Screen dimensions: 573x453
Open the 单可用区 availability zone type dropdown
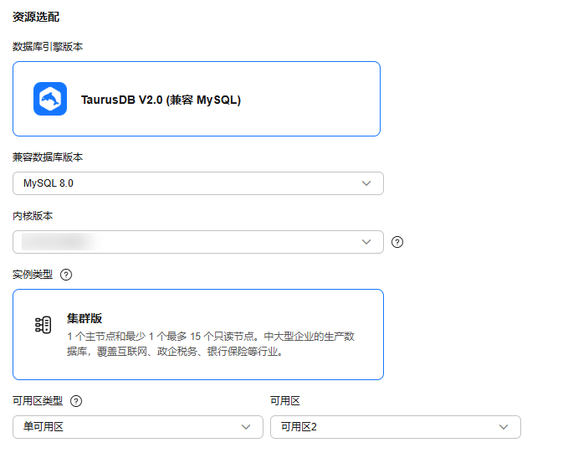[x=138, y=427]
